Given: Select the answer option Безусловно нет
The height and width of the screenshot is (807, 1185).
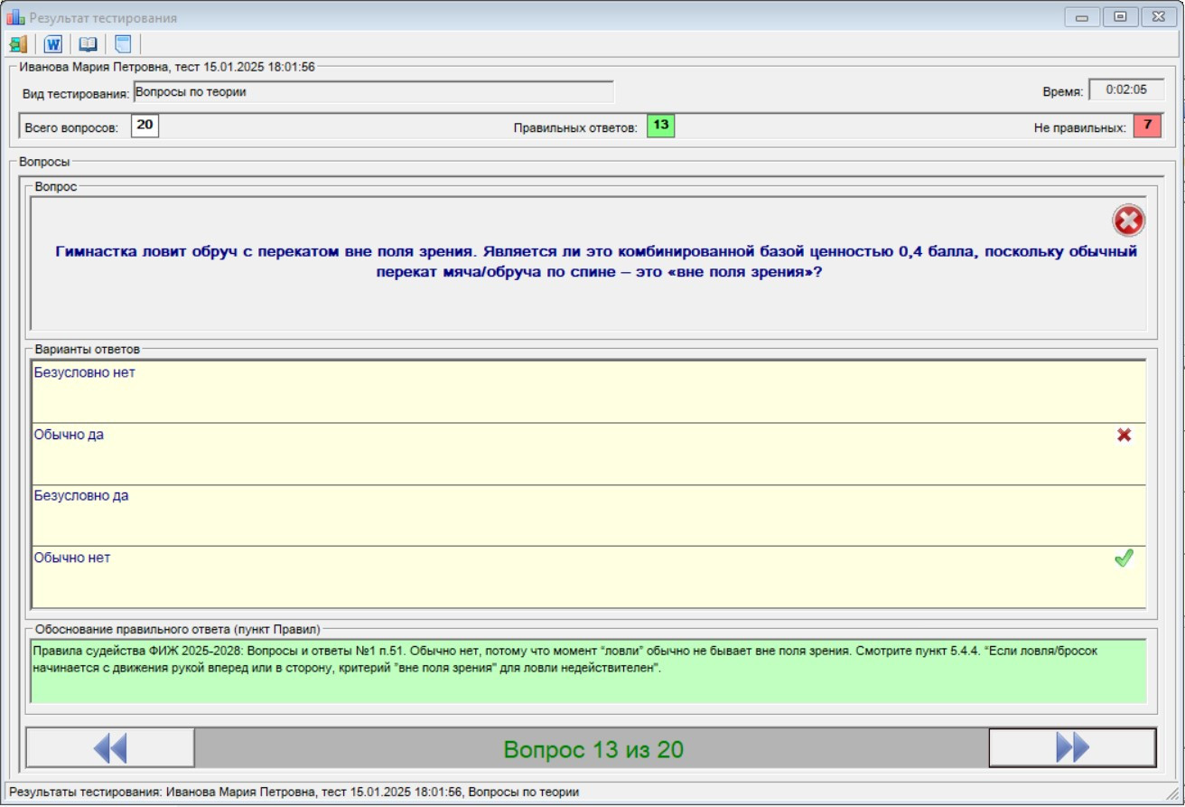Looking at the screenshot, I should click(x=83, y=372).
